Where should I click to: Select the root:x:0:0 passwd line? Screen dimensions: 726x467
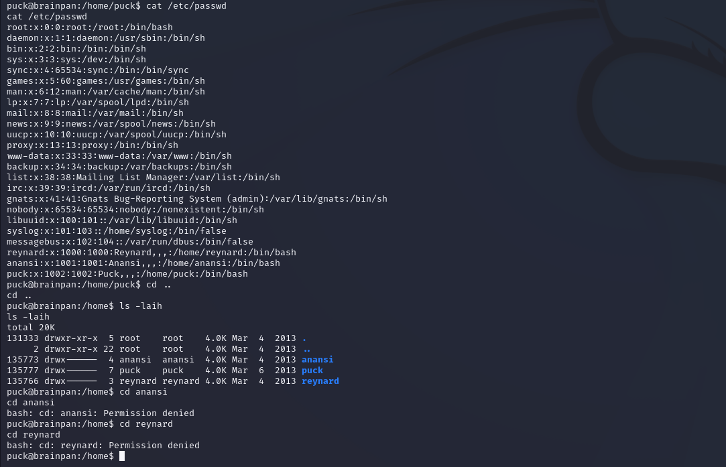click(90, 27)
